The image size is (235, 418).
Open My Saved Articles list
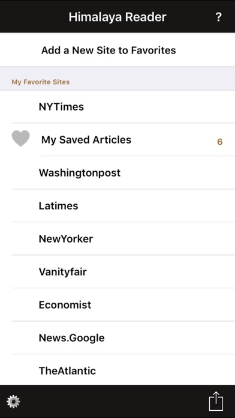click(117, 140)
